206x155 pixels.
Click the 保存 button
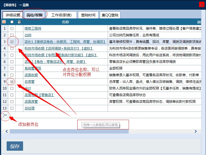click(x=15, y=146)
